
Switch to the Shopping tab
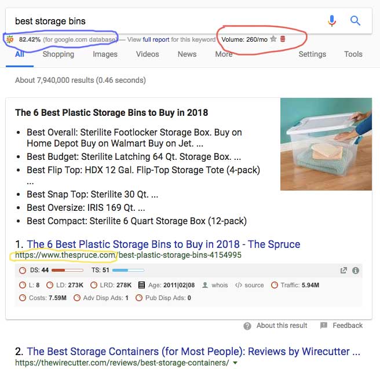click(59, 54)
